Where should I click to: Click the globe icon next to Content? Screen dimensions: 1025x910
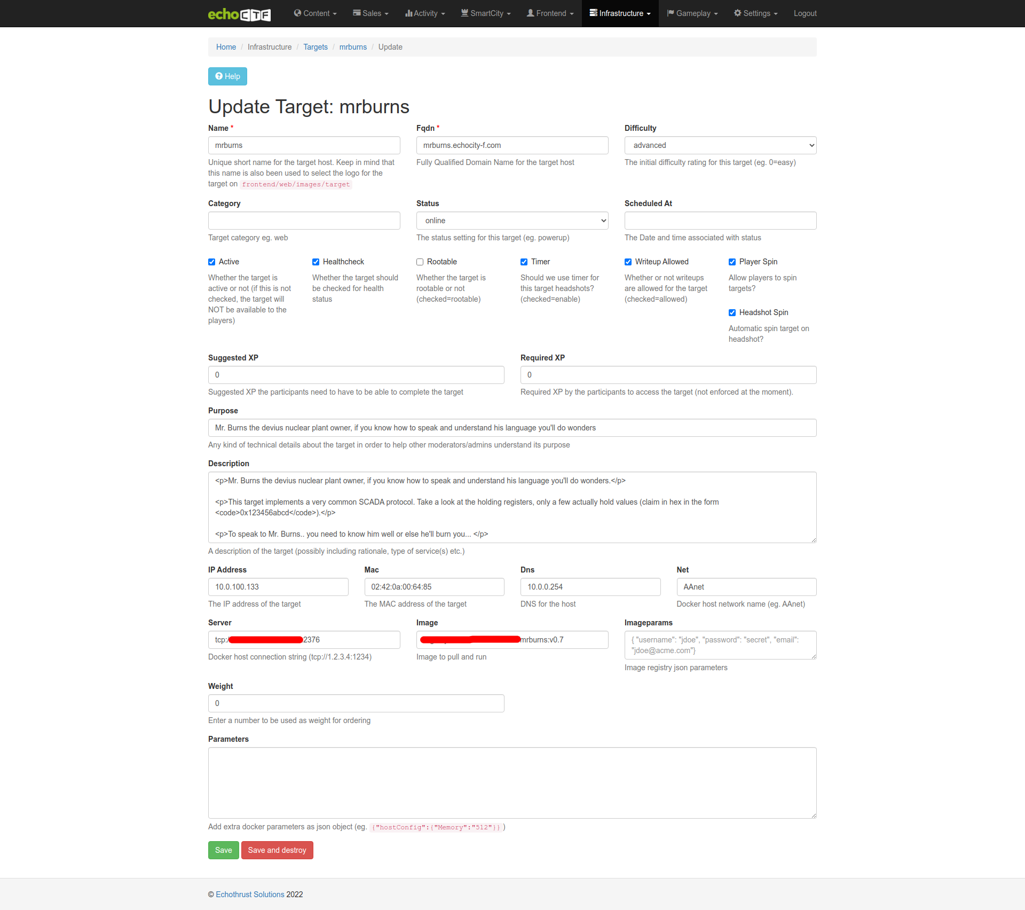click(x=297, y=13)
